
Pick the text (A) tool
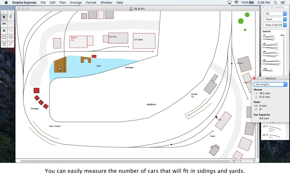tap(4, 30)
